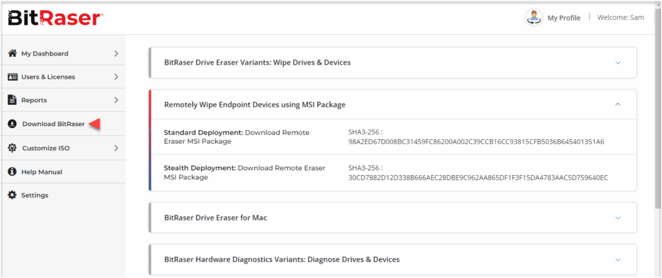Click the Customize ISO gear icon

point(12,148)
